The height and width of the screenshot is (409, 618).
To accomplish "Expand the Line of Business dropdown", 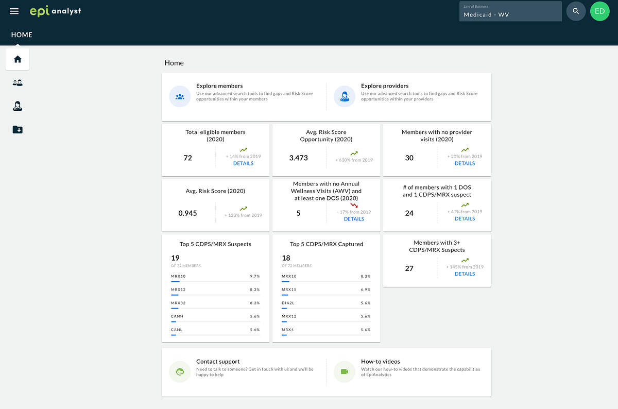I will 510,11.
